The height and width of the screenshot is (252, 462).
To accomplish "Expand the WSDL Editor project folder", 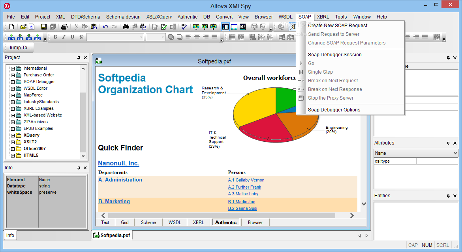I will click(x=13, y=89).
